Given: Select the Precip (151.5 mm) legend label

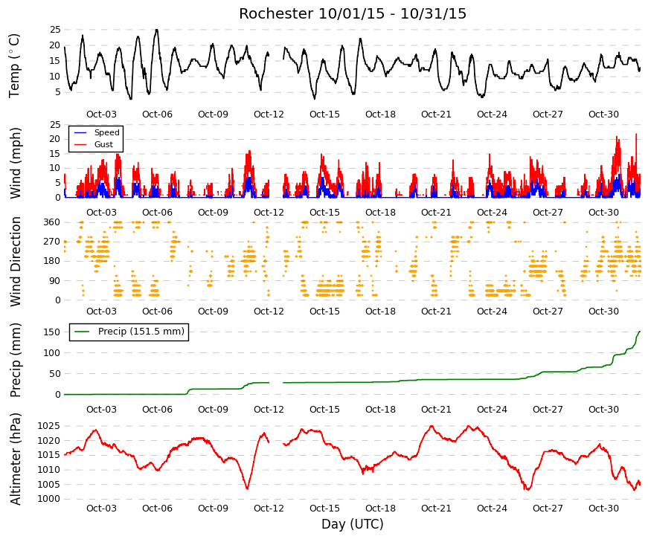Looking at the screenshot, I should pos(141,332).
